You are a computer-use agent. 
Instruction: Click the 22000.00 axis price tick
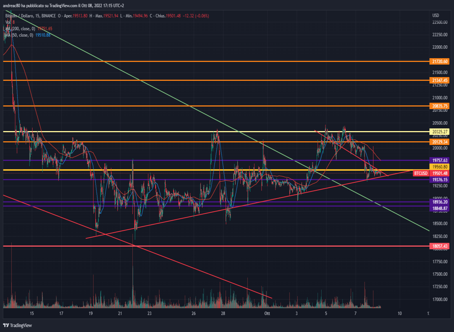(440, 48)
